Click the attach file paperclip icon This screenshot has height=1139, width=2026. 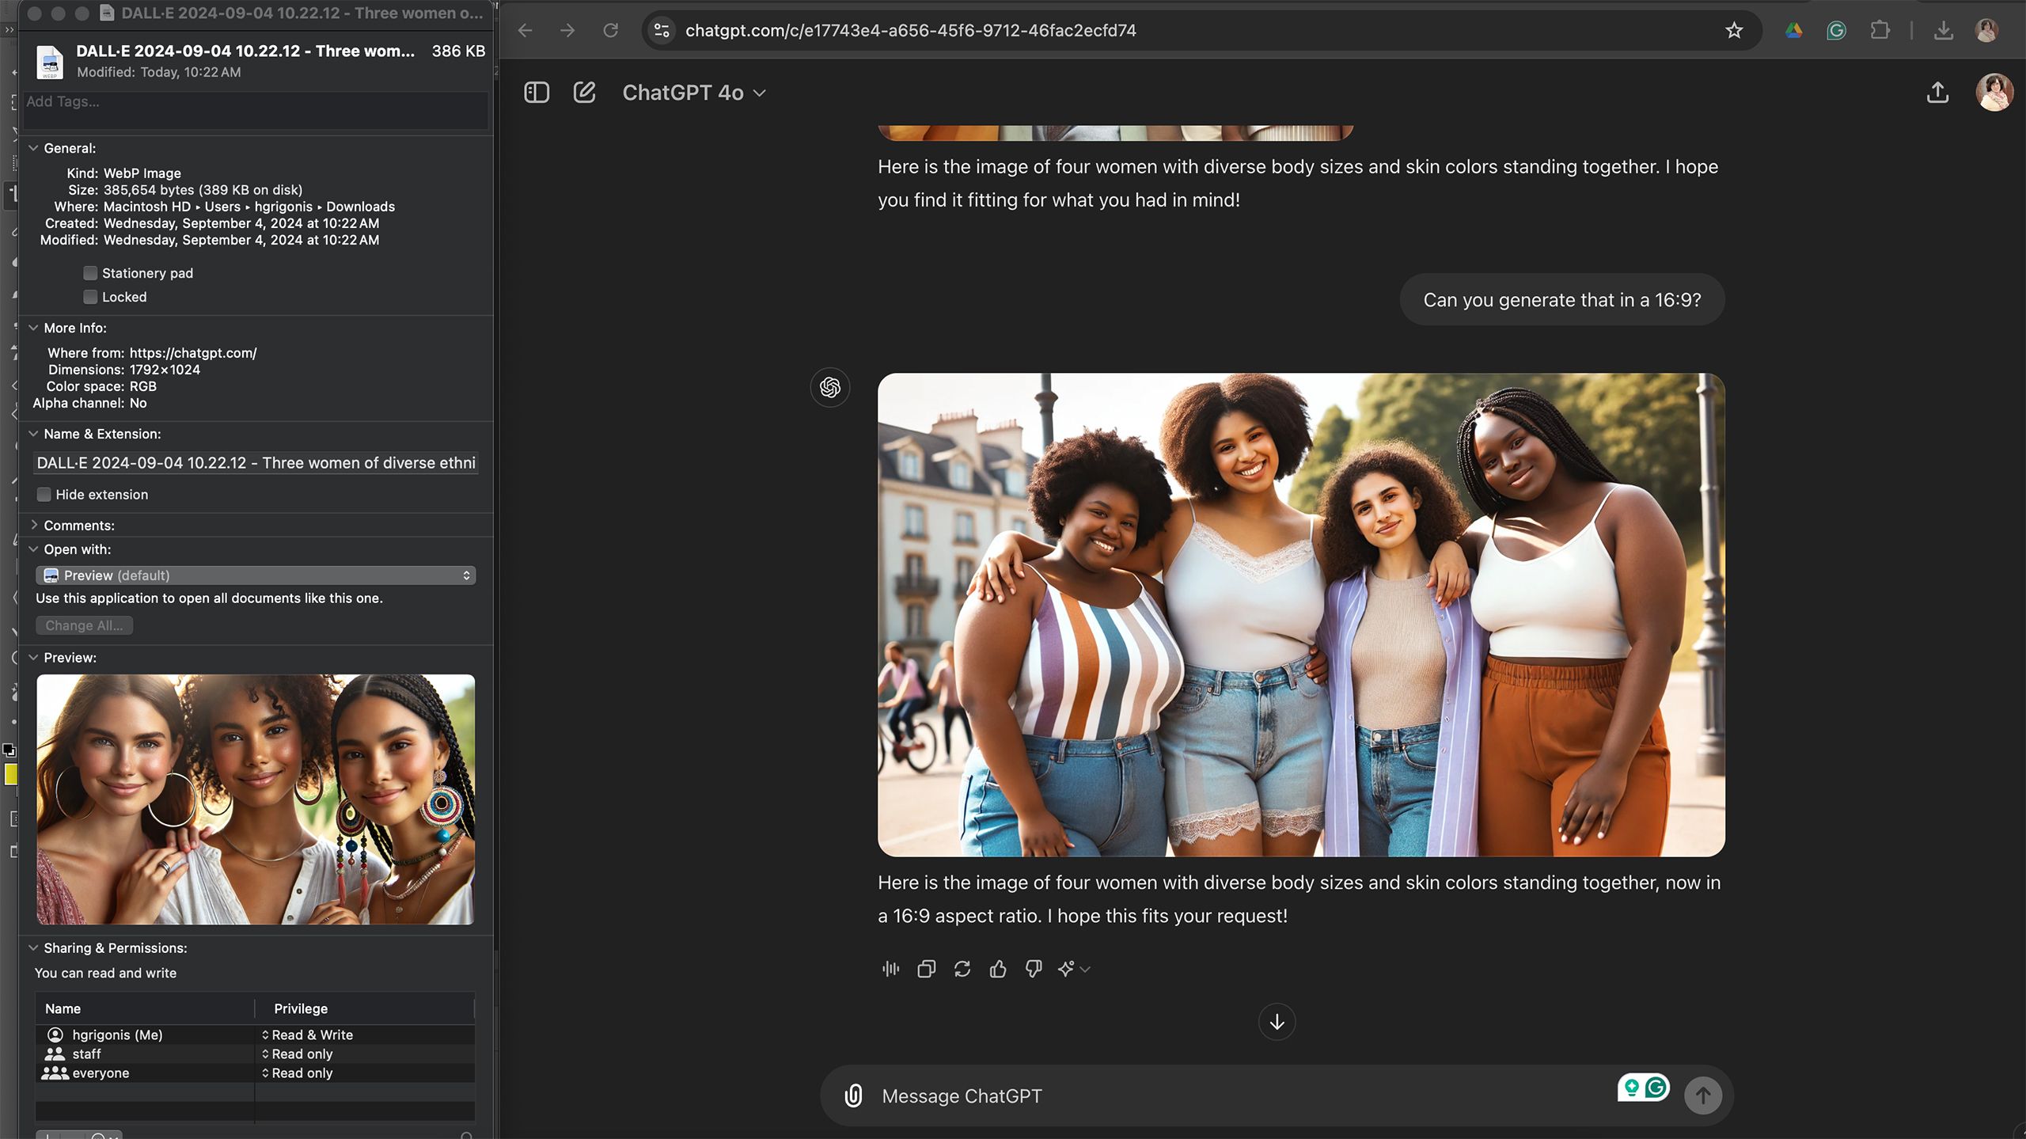pyautogui.click(x=853, y=1095)
